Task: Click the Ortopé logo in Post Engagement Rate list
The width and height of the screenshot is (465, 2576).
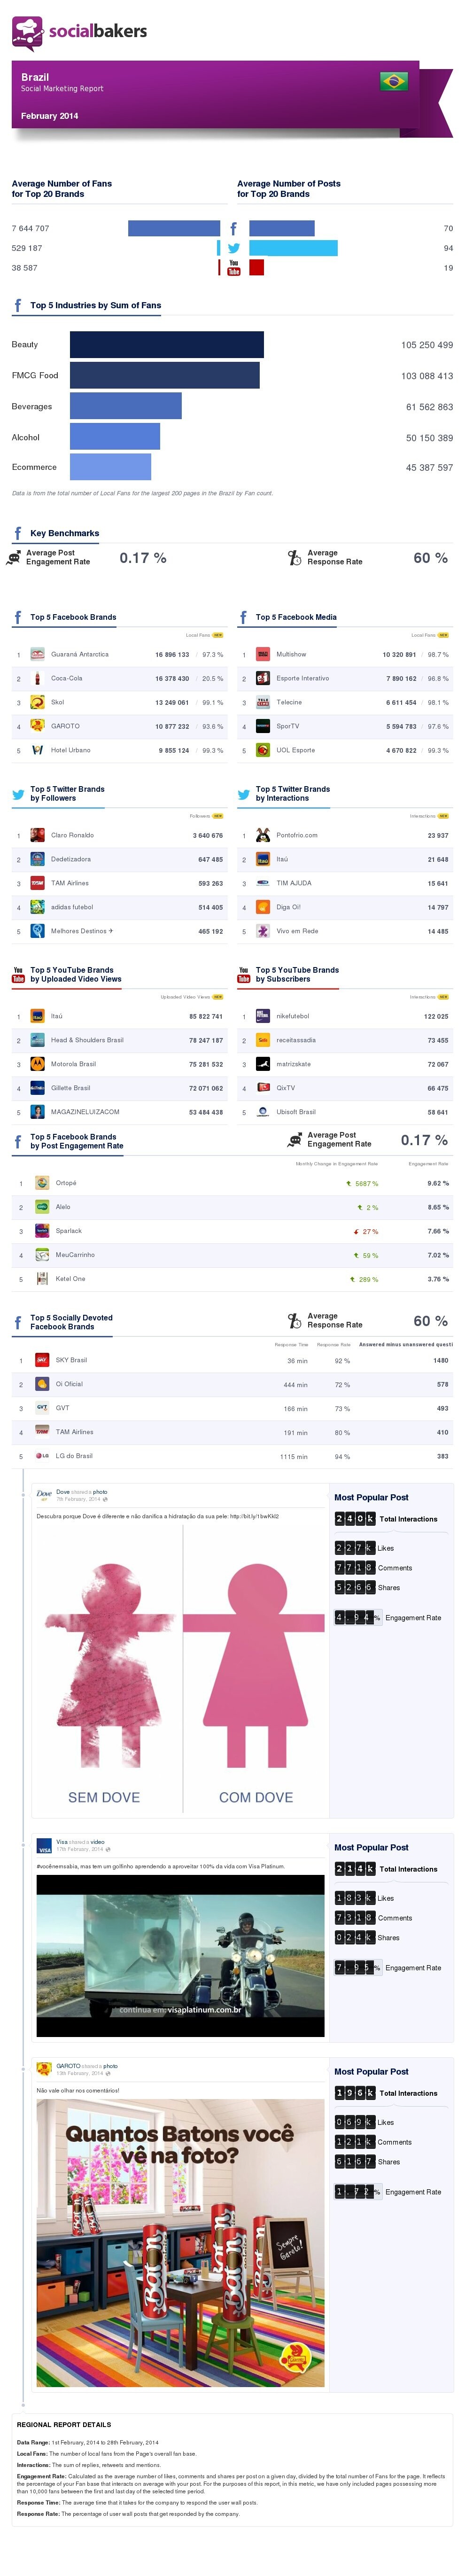Action: [x=42, y=1183]
